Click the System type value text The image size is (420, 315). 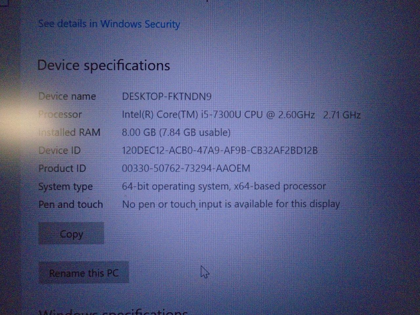click(224, 186)
